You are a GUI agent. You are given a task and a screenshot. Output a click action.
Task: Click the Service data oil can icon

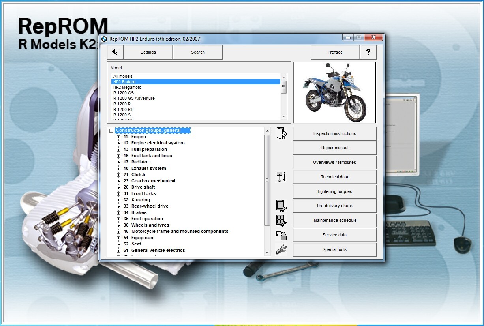click(281, 235)
